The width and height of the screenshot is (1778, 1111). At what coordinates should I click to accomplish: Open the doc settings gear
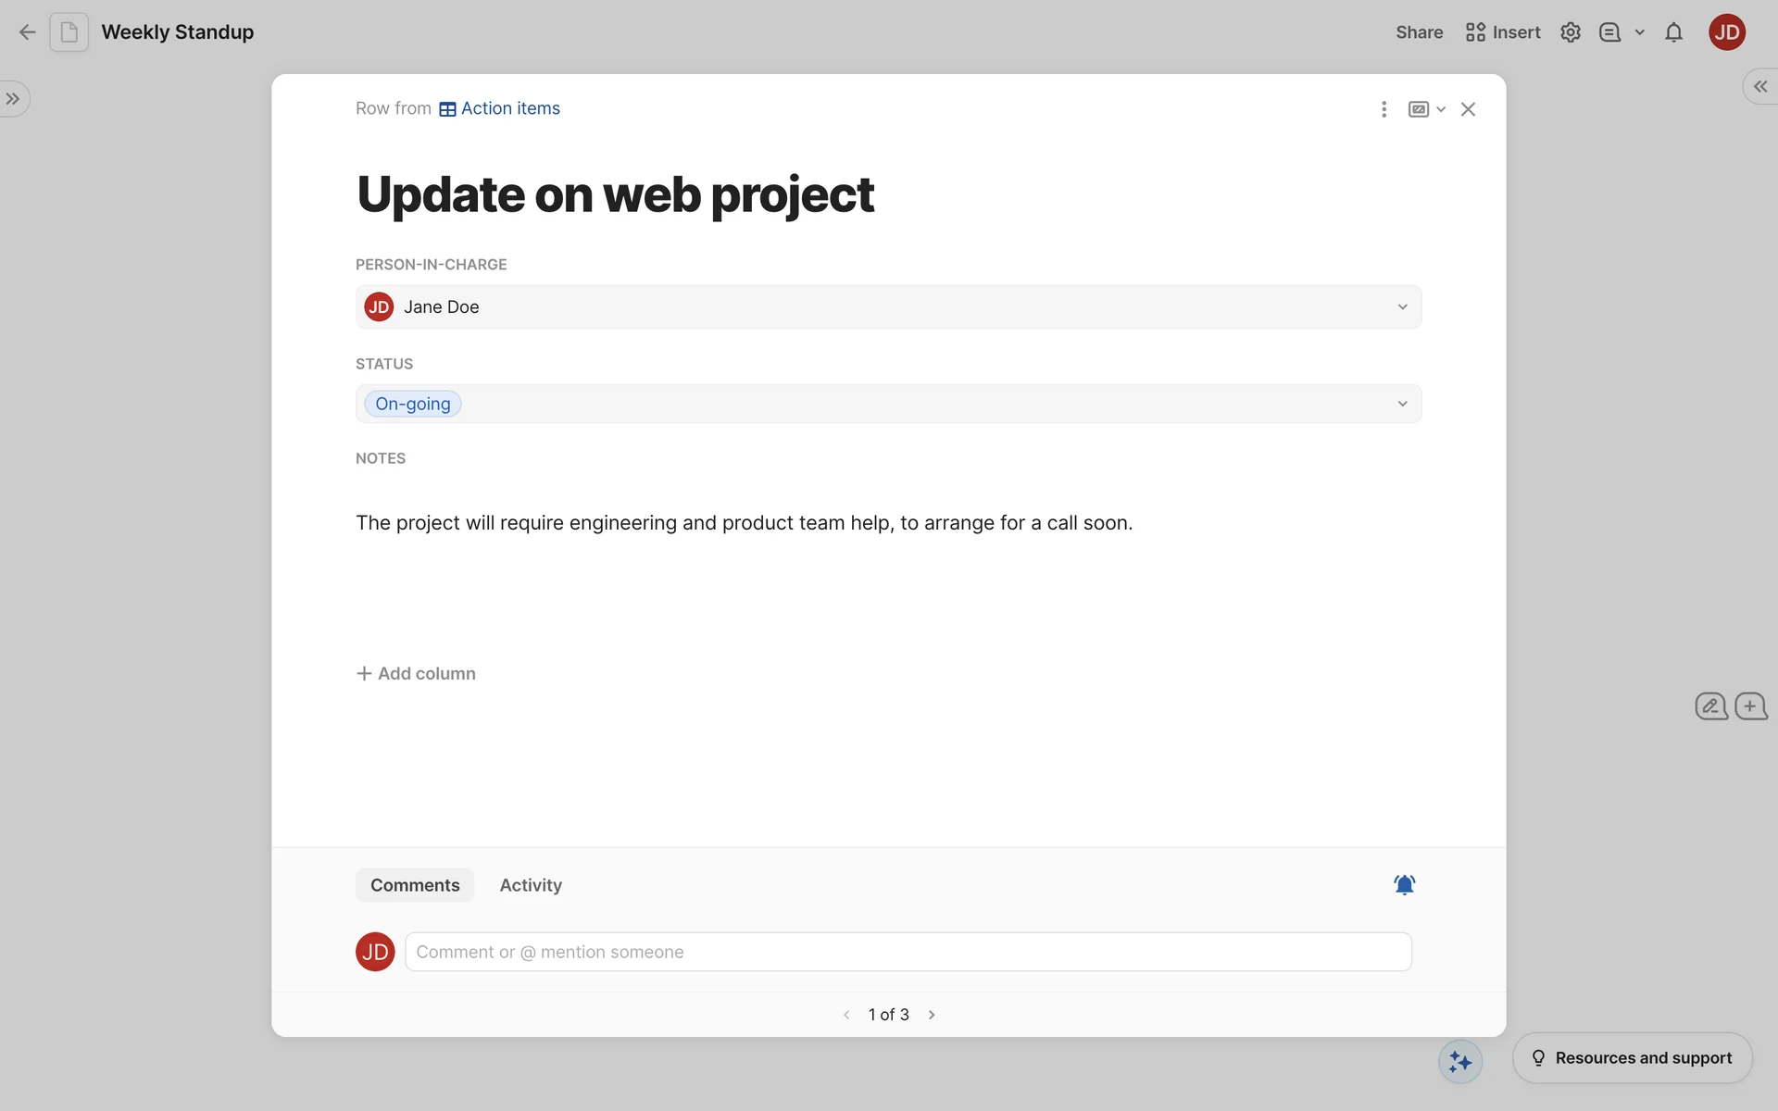click(1570, 32)
